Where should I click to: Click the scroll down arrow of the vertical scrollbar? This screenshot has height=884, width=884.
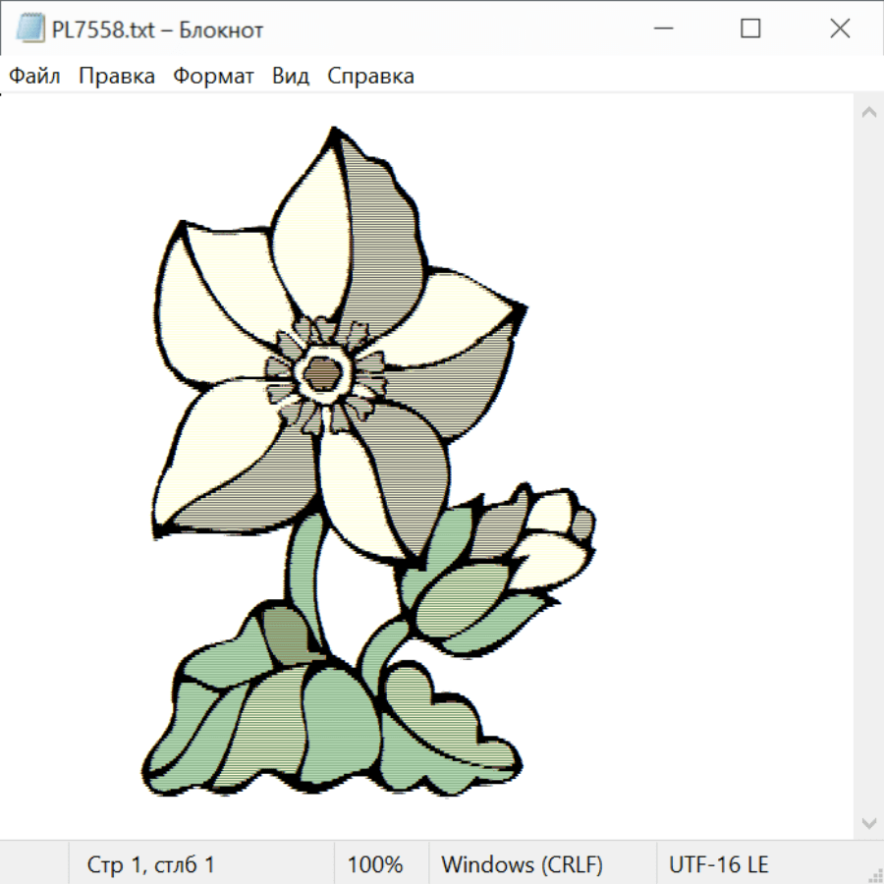[x=868, y=822]
